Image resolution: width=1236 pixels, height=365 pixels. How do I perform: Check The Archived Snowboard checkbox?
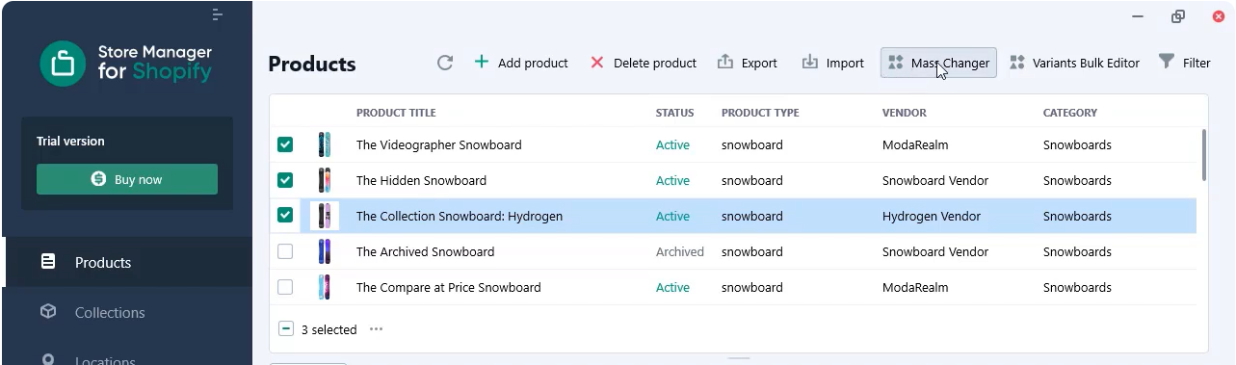[285, 251]
